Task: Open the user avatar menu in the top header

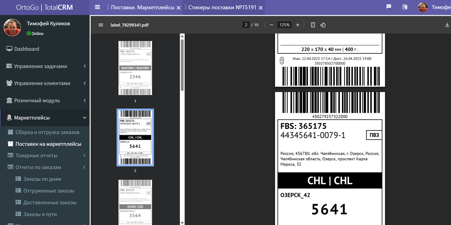Action: (423, 7)
